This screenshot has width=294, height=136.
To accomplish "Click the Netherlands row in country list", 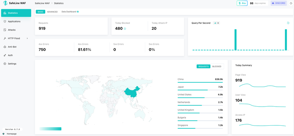I will point(200,103).
